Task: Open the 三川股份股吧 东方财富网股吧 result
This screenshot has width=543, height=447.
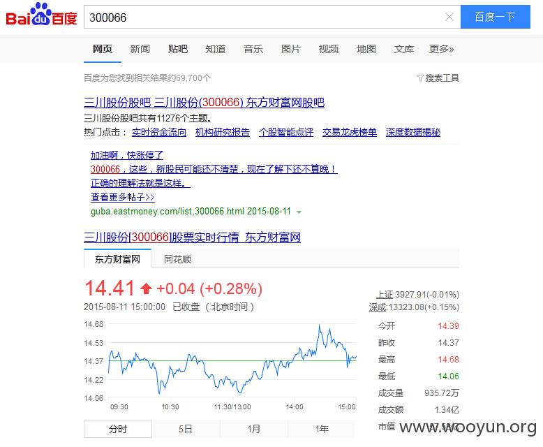Action: point(204,103)
